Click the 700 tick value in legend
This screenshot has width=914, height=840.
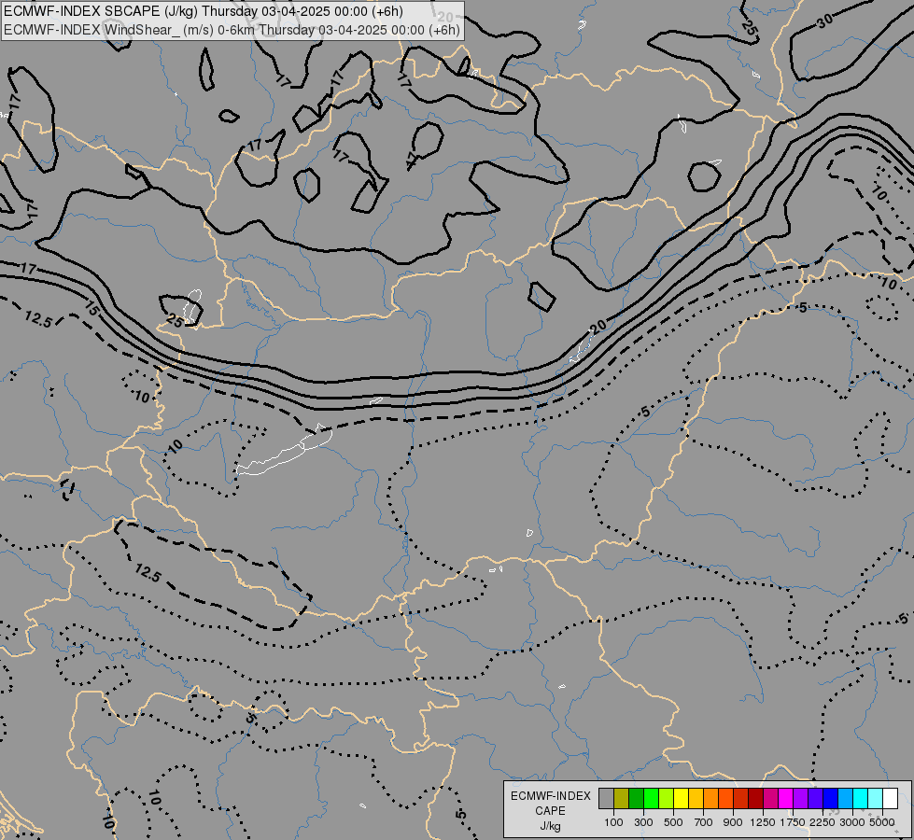point(704,822)
